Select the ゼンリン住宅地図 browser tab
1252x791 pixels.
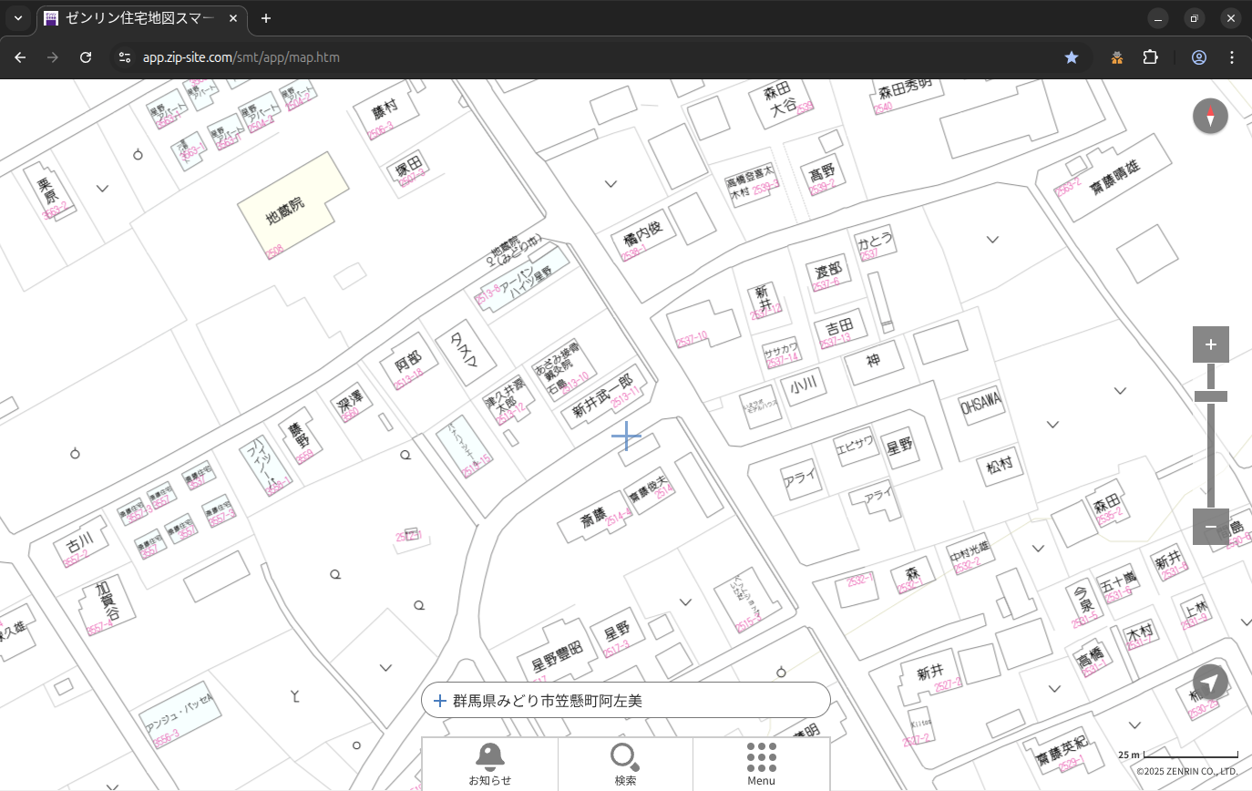[x=141, y=18]
